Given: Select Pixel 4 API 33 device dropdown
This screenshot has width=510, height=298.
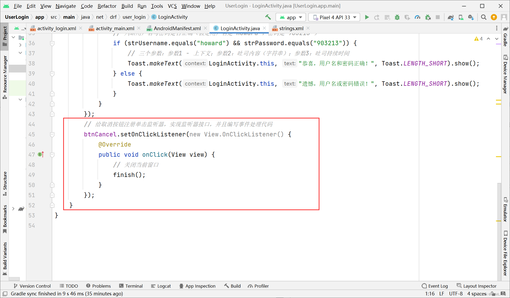Looking at the screenshot, I should coord(333,17).
